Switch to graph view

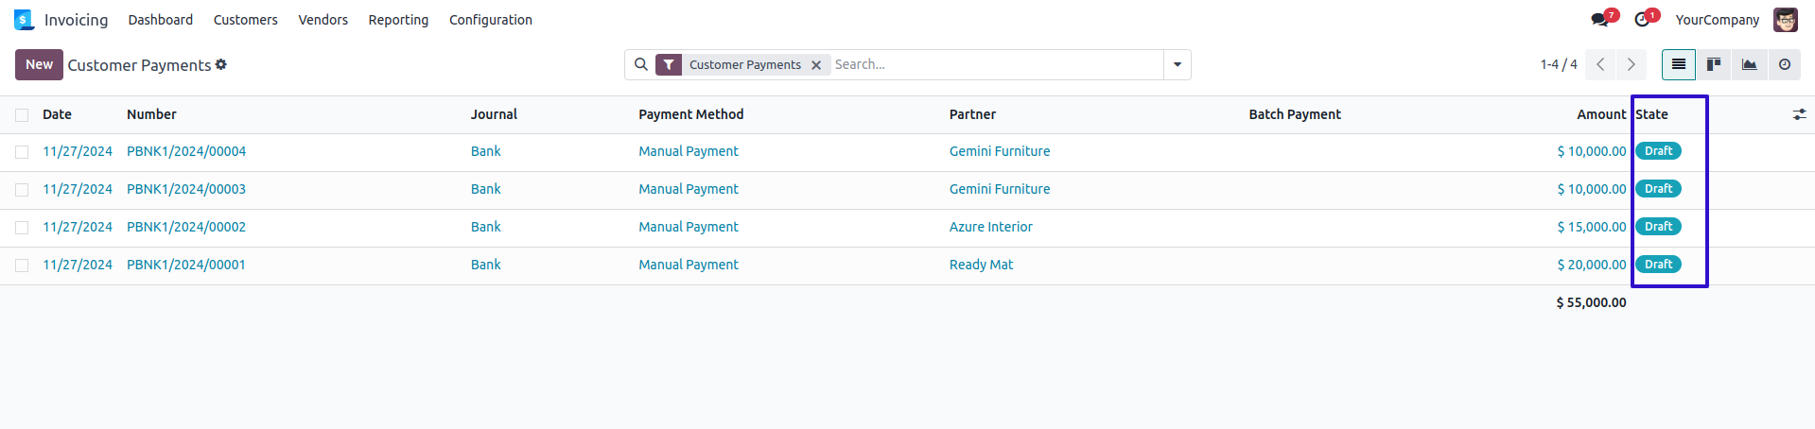[1749, 64]
